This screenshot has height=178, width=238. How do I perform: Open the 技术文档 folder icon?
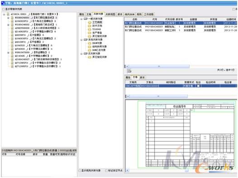click(x=90, y=26)
